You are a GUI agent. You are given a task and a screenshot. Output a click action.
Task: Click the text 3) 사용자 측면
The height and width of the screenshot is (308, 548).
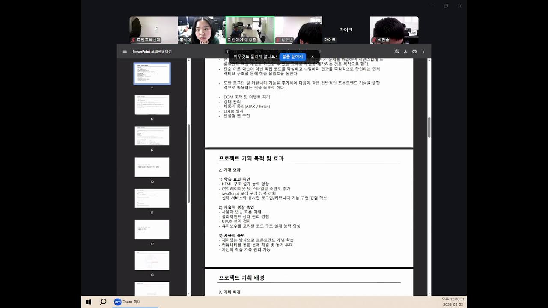[x=232, y=235]
